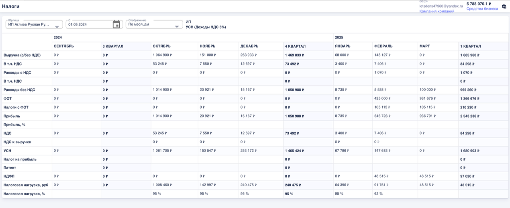The height and width of the screenshot is (208, 510).
Task: Click the 'Налоги' page title
Action: (x=10, y=6)
